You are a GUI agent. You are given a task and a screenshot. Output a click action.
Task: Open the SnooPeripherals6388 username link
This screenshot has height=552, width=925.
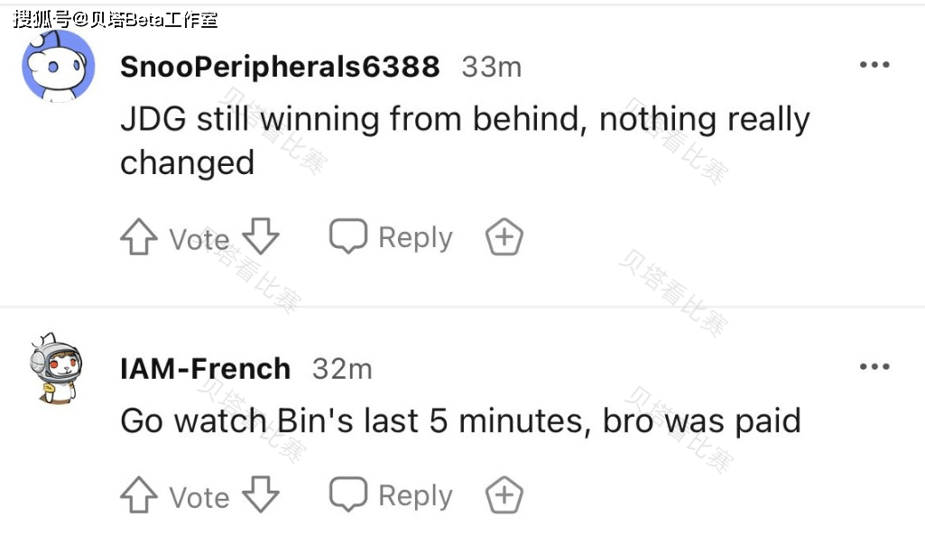point(280,67)
